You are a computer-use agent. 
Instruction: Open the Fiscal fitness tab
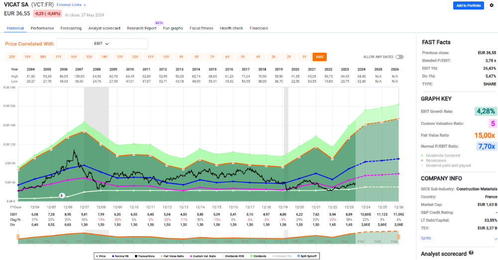pos(202,28)
